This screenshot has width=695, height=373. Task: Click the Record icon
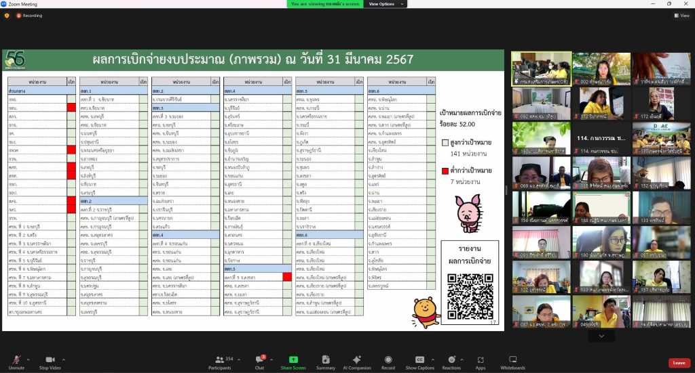[x=388, y=361]
